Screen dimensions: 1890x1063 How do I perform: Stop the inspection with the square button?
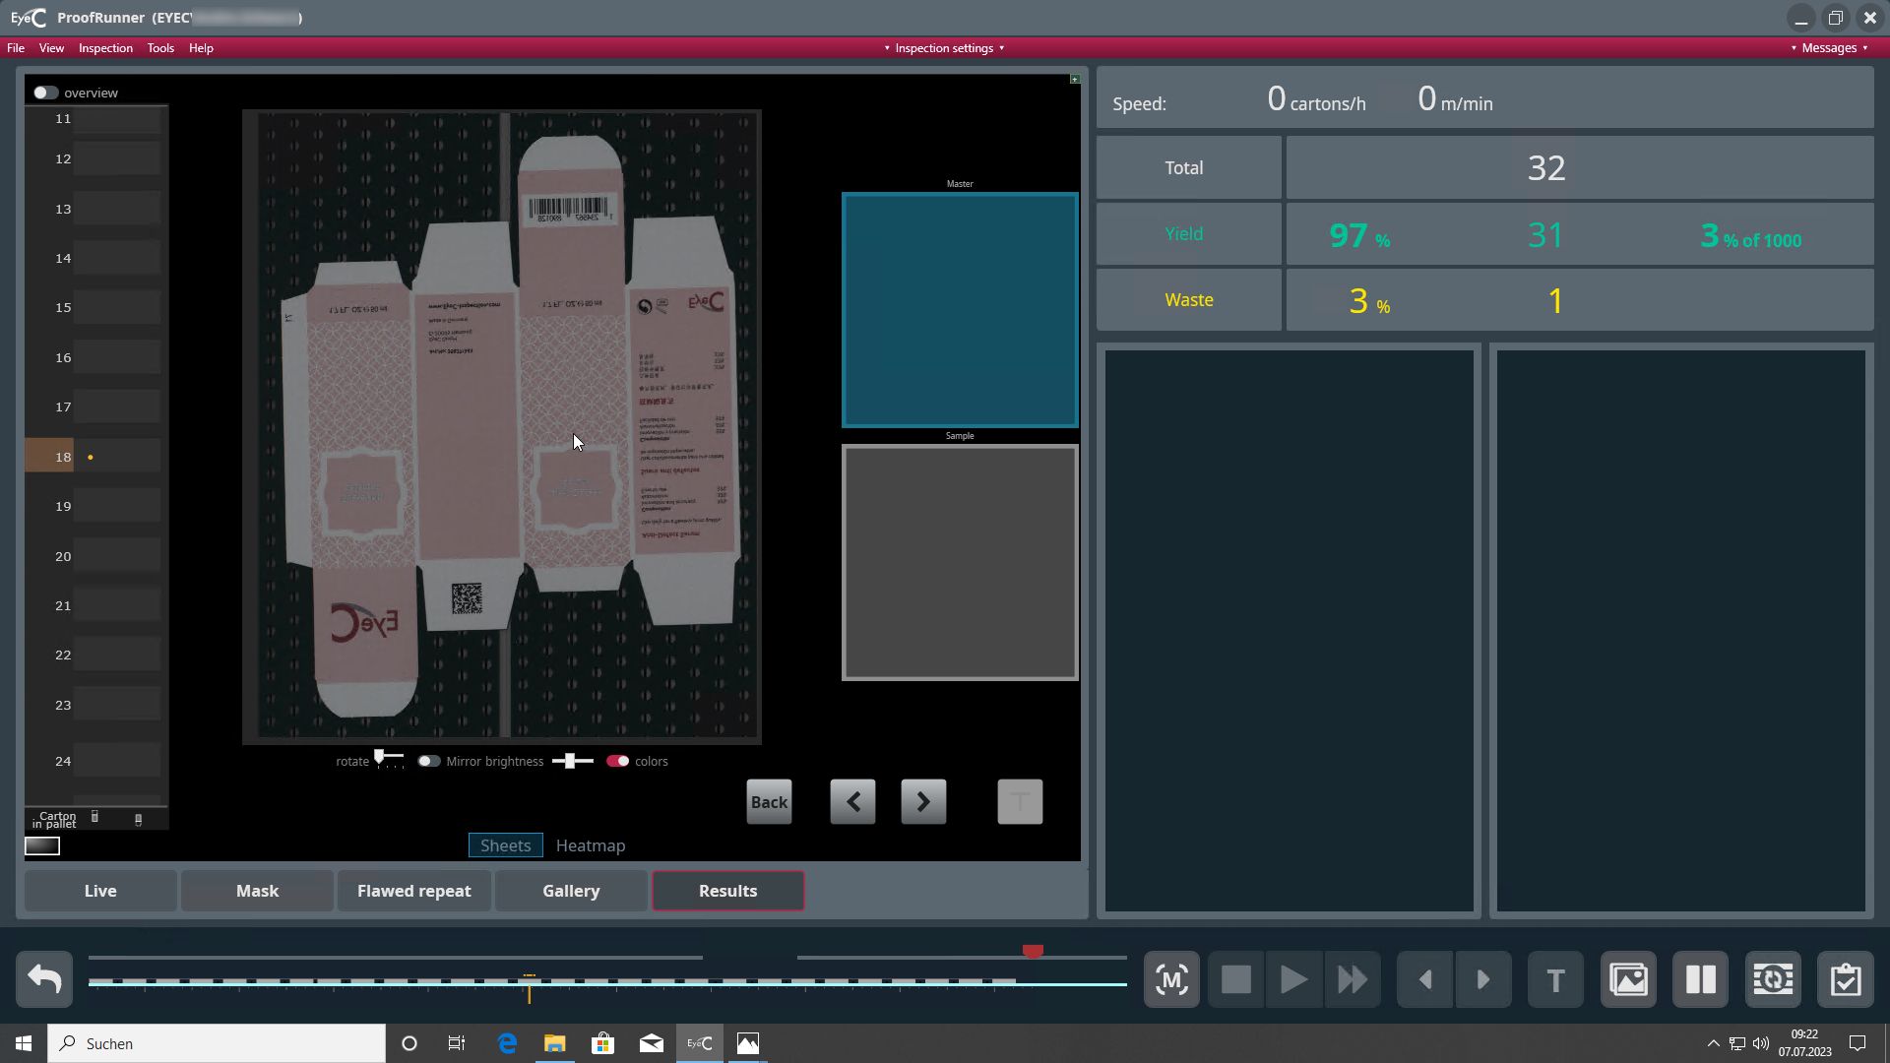click(1236, 979)
